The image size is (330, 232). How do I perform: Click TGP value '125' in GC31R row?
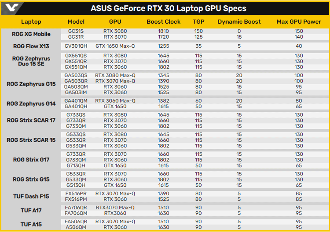click(x=199, y=37)
